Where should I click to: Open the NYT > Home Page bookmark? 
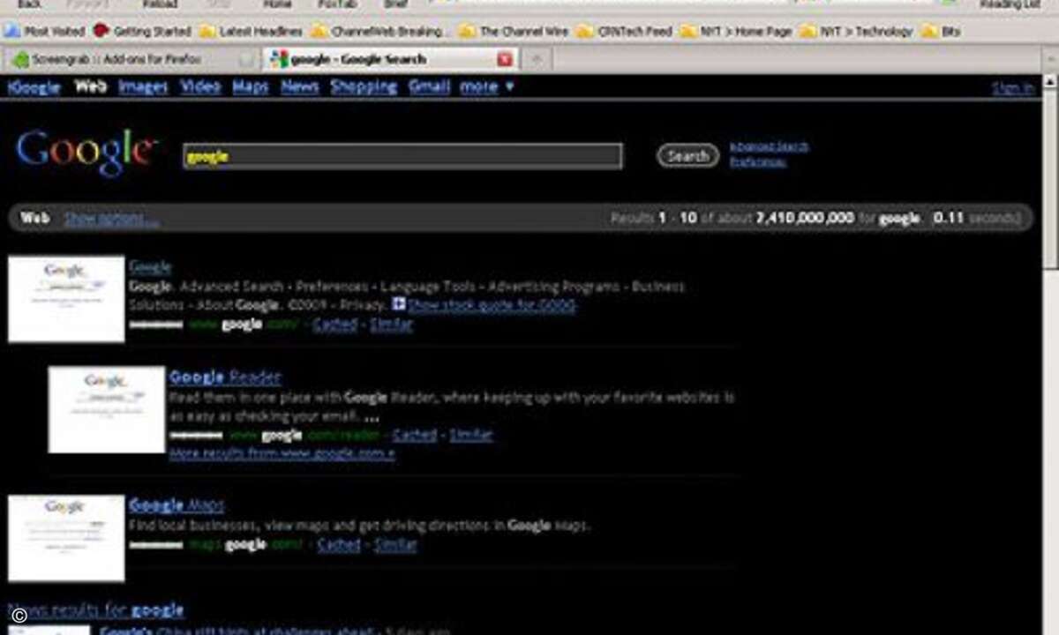coord(736,31)
